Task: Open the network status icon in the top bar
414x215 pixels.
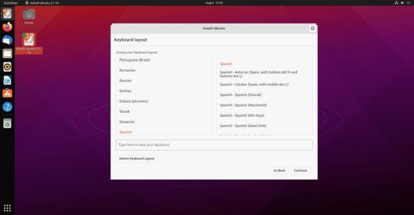Action: click(x=396, y=3)
